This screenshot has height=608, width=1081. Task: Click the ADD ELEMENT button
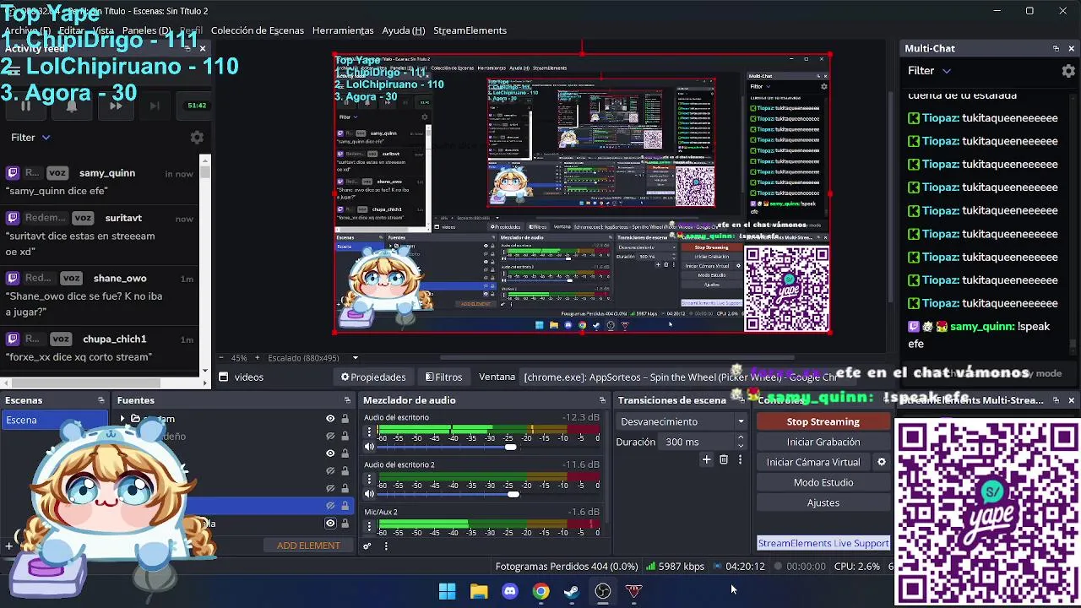308,546
